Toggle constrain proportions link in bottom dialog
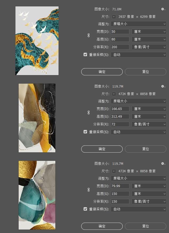Viewport: 169px width, 233px height. click(x=89, y=190)
